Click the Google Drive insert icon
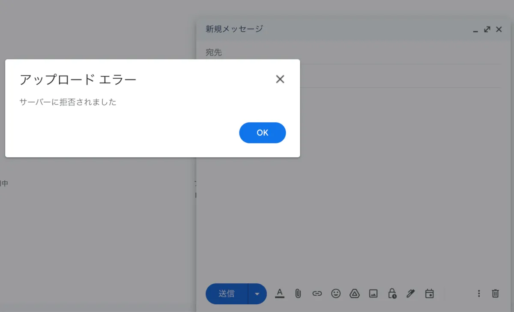Viewport: 514px width, 312px height. pyautogui.click(x=354, y=294)
